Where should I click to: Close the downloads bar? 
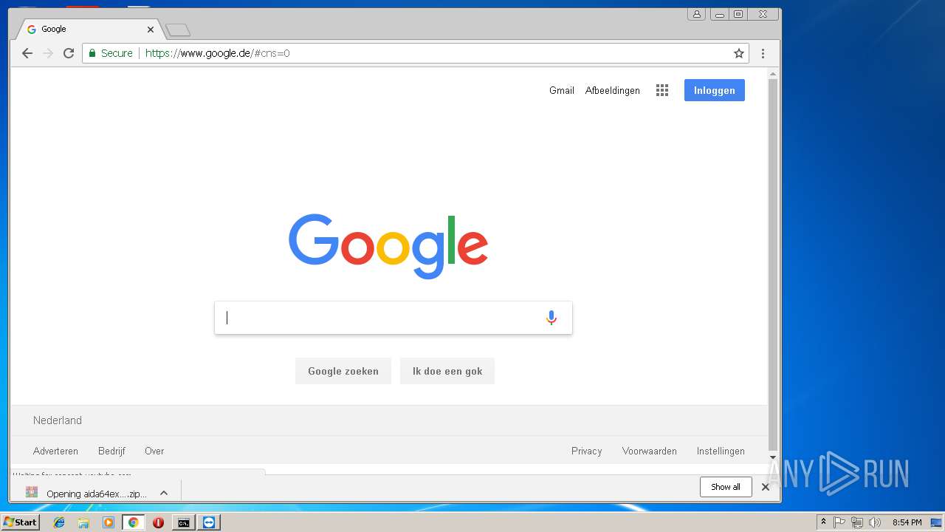(x=766, y=487)
